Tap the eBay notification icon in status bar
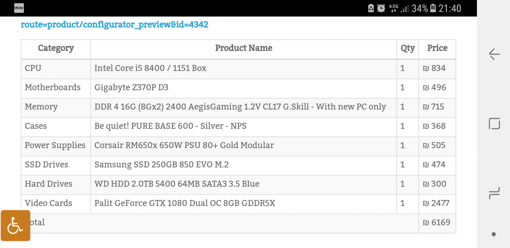The height and width of the screenshot is (248, 510). point(19,8)
